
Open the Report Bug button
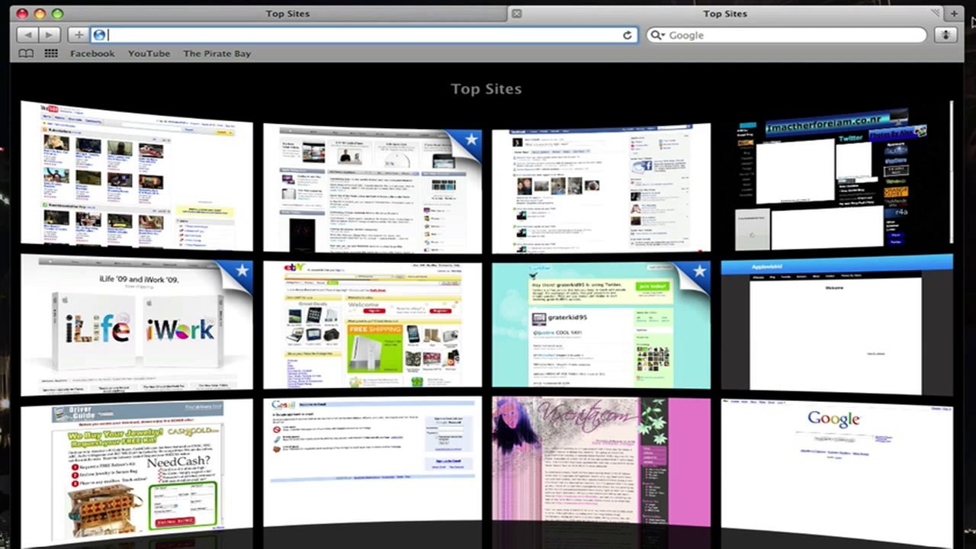[x=946, y=35]
